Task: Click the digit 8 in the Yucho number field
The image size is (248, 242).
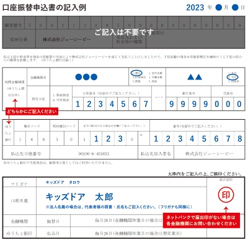Action: coord(240,139)
